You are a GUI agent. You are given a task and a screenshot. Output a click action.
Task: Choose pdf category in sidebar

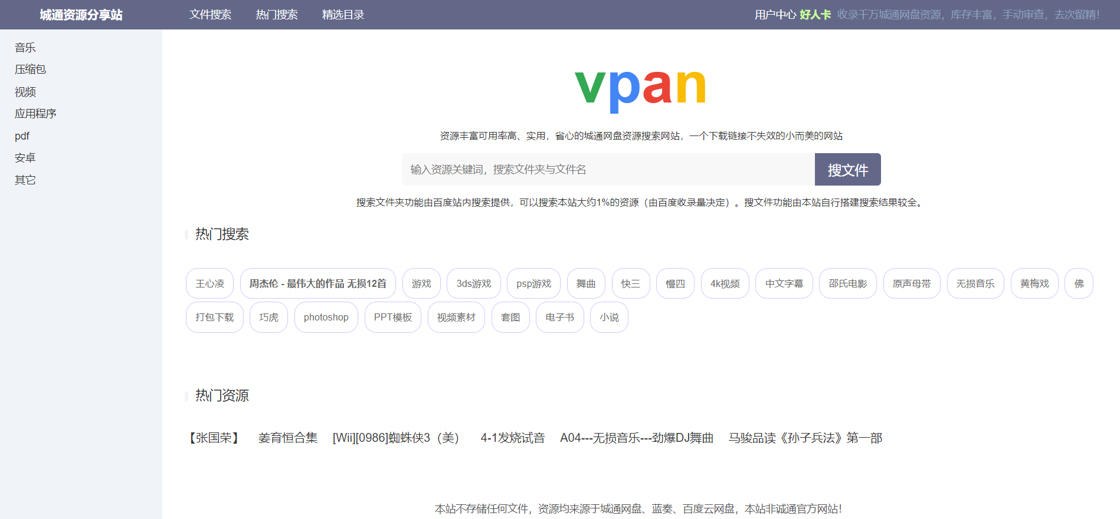coord(22,136)
